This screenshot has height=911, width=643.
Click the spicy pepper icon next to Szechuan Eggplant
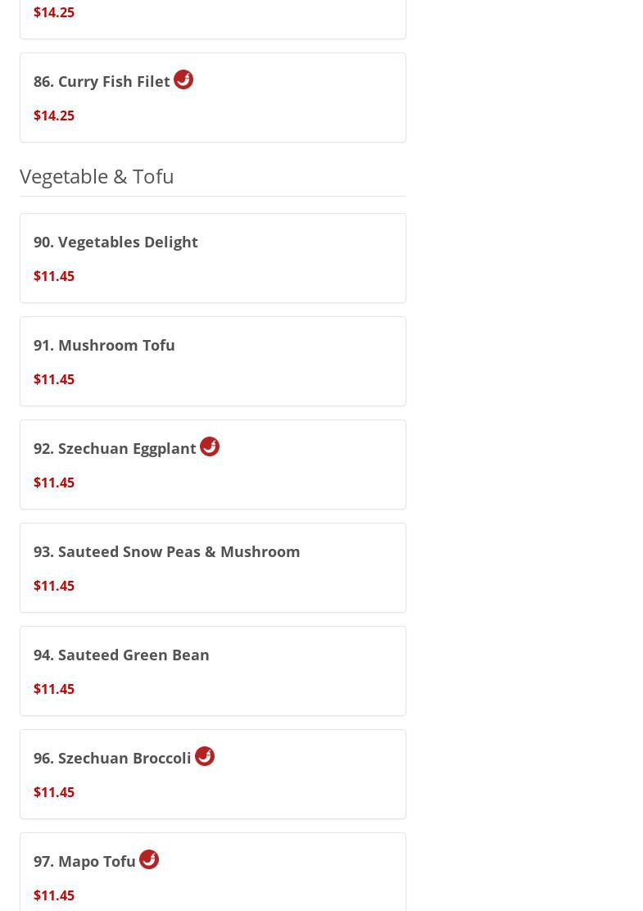click(x=210, y=446)
